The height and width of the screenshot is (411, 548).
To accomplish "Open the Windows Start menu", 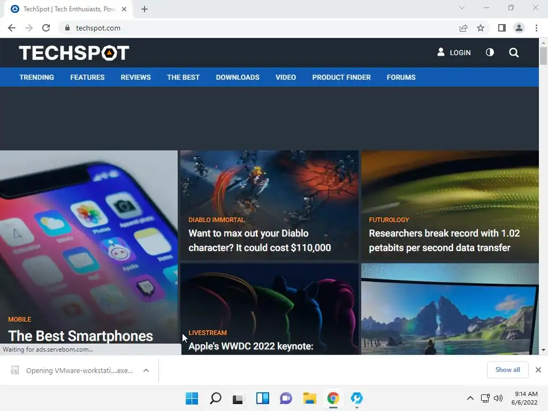I will point(192,398).
